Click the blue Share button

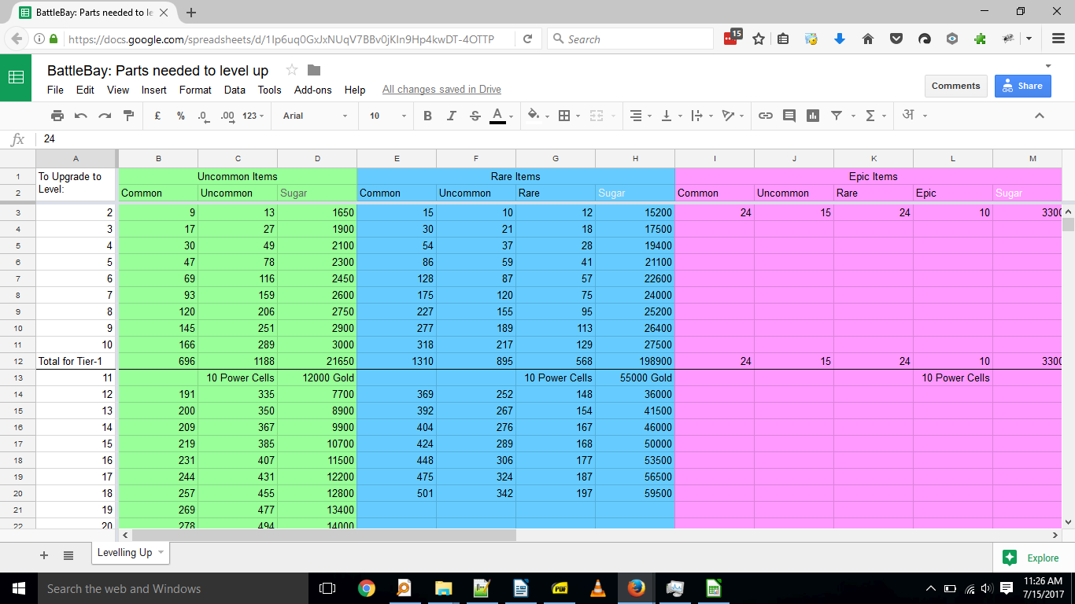point(1022,86)
